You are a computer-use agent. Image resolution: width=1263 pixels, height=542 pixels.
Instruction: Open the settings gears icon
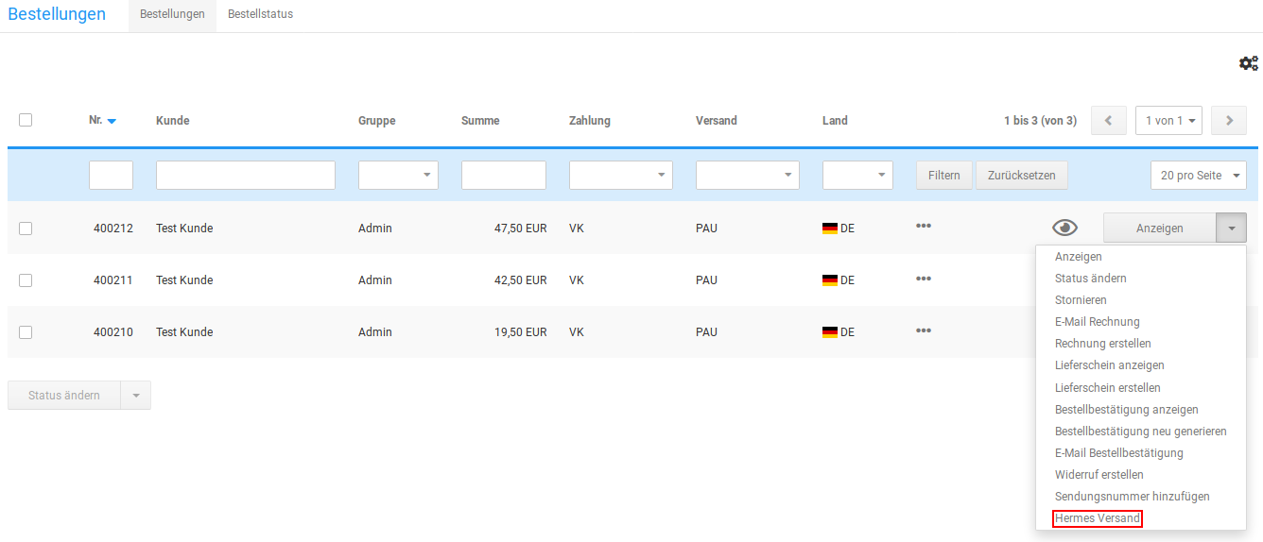coord(1248,63)
